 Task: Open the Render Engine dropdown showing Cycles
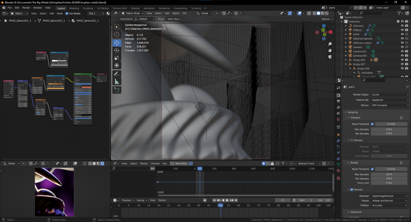389,94
